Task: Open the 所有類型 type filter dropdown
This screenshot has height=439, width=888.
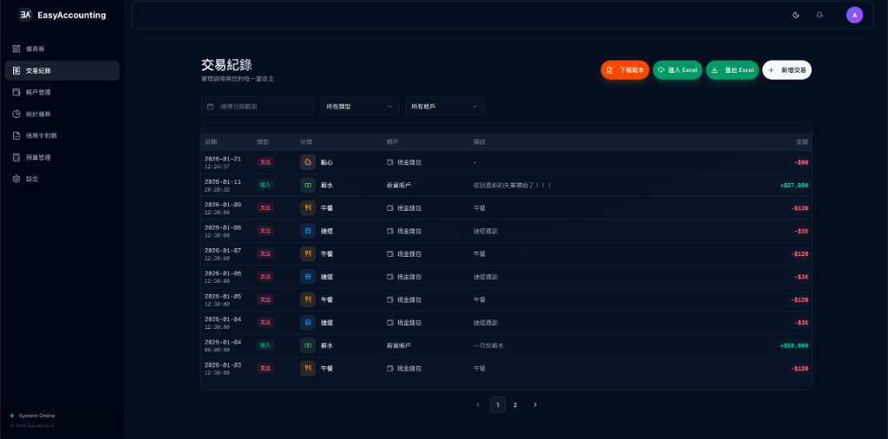Action: point(359,106)
